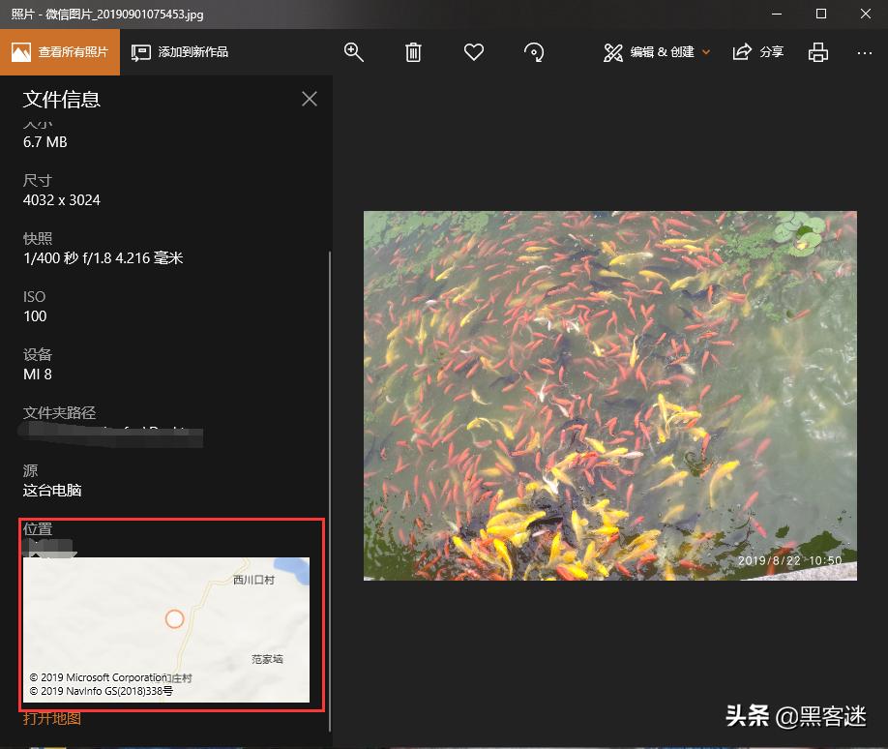
Task: Open the 打开地图 link
Action: 52,718
